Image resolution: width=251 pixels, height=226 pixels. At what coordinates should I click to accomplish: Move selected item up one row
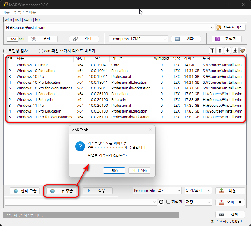pos(220,51)
